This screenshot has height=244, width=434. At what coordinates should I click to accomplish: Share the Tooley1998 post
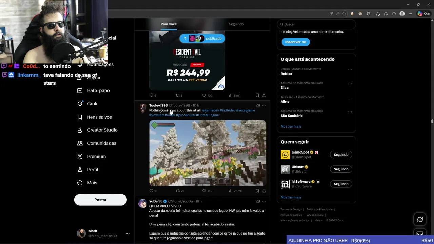[264, 191]
